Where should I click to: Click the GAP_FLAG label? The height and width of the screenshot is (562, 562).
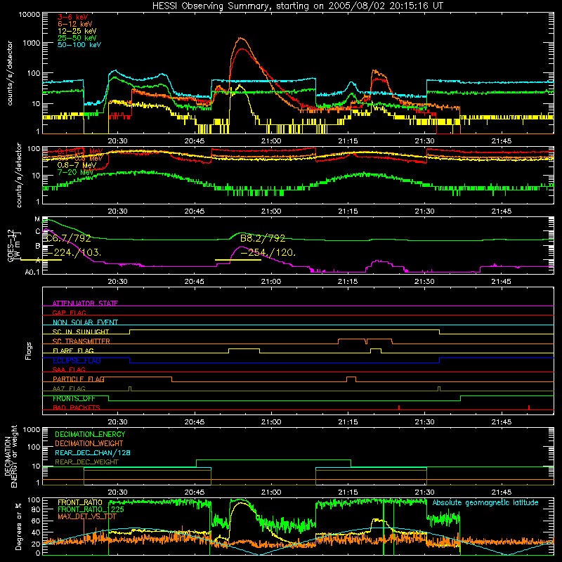pyautogui.click(x=69, y=313)
